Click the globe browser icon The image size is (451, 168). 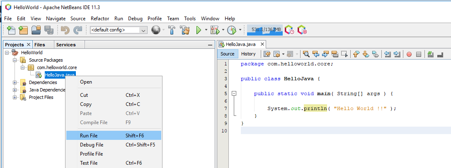coord(155,30)
